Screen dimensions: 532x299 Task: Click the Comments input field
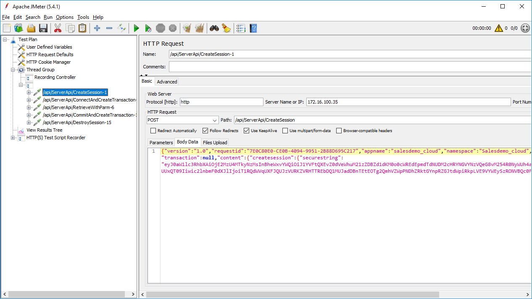point(350,67)
